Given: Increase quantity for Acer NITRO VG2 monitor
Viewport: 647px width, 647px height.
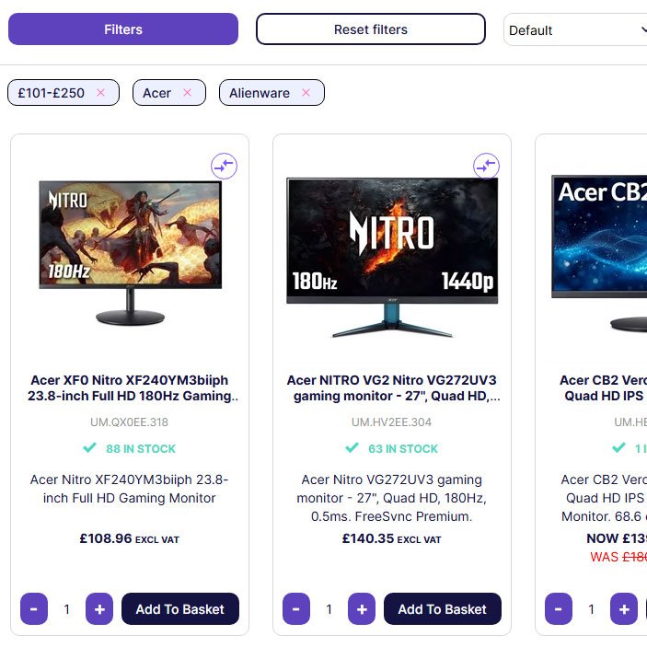Looking at the screenshot, I should (362, 608).
